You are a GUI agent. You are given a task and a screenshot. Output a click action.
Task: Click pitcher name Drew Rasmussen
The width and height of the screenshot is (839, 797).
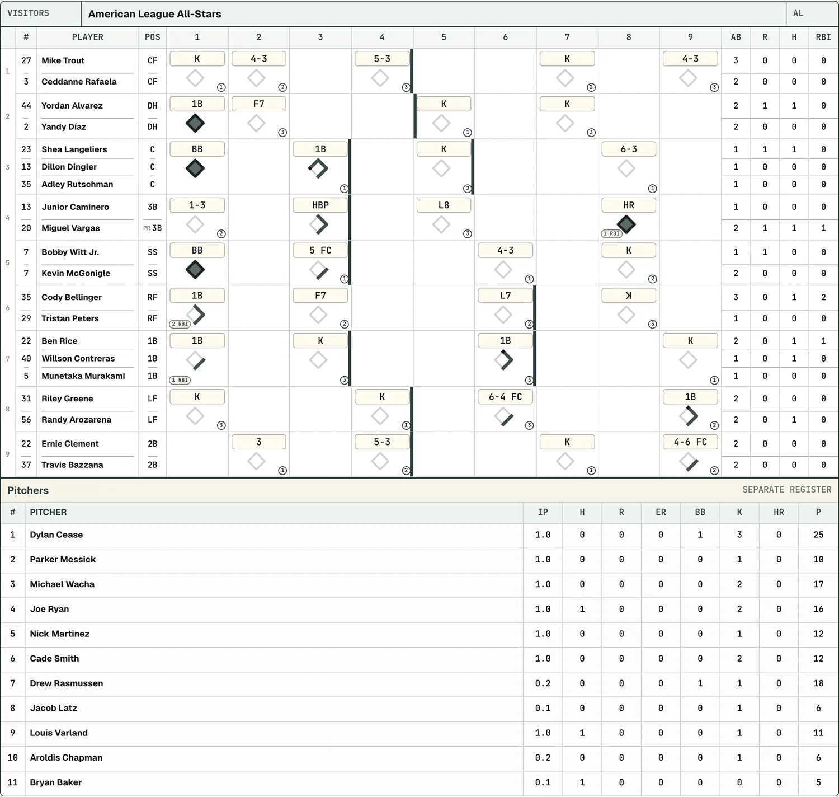(66, 683)
